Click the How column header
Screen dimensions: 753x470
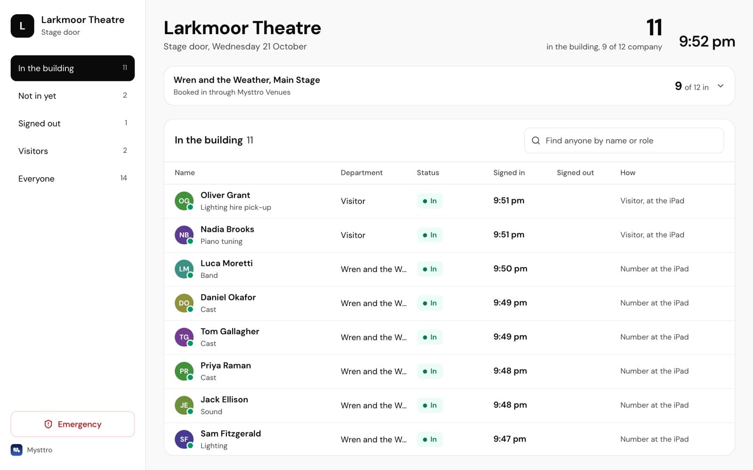pos(628,172)
